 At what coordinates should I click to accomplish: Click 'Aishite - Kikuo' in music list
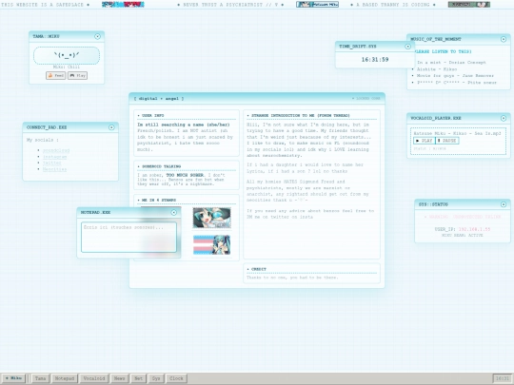[x=437, y=69]
